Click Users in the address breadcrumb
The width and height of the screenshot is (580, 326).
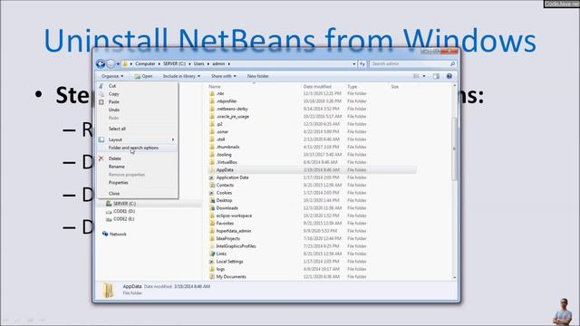coord(198,64)
